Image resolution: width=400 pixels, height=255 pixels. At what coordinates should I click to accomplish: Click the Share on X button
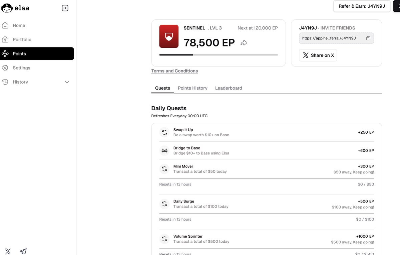[318, 55]
